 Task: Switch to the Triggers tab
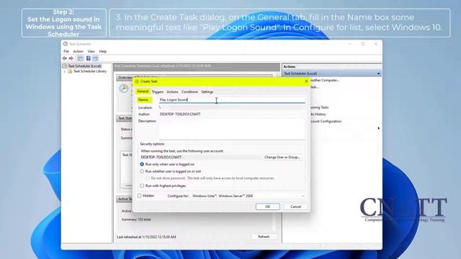(x=158, y=92)
